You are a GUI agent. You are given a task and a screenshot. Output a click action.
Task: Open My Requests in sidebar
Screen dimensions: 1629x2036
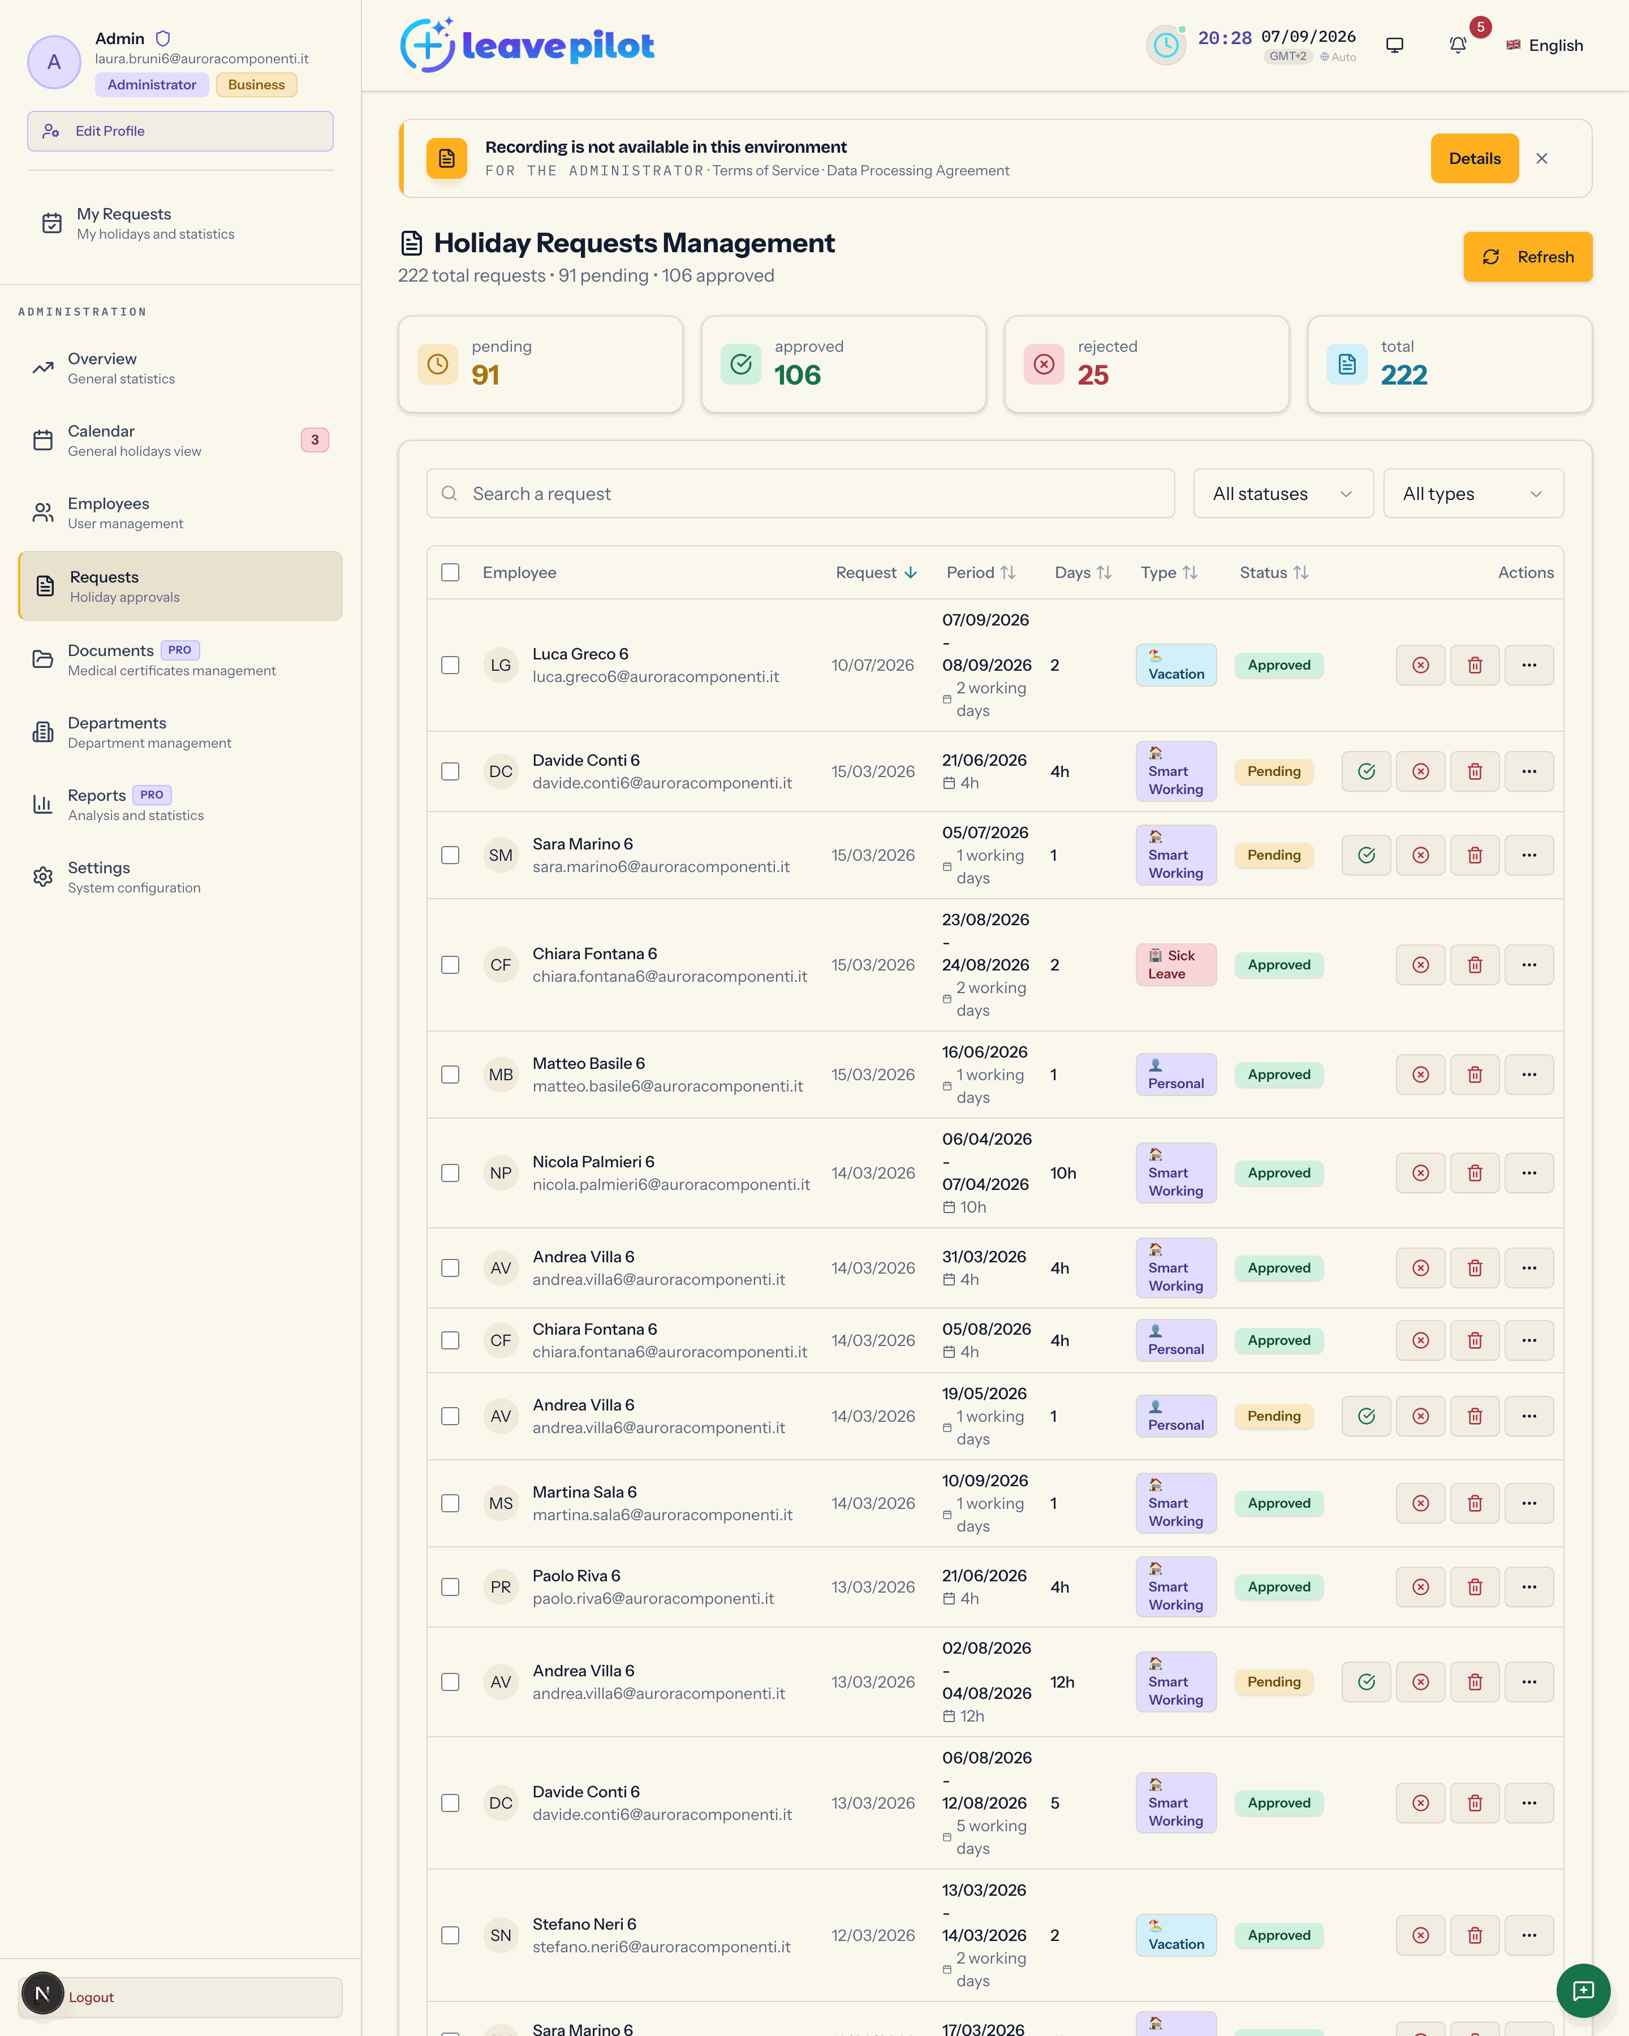pyautogui.click(x=180, y=224)
